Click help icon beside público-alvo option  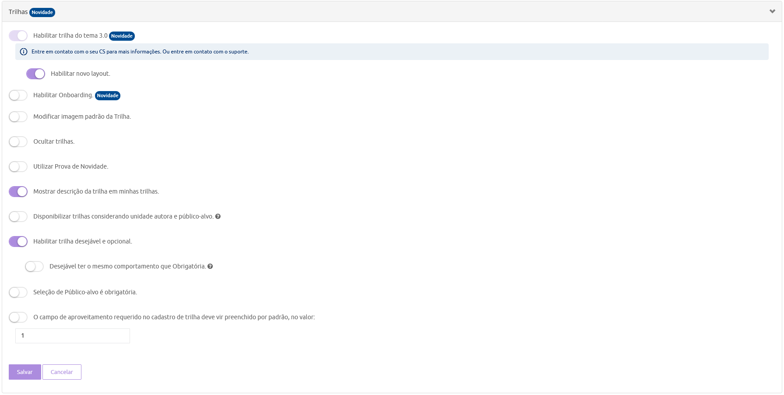(218, 216)
